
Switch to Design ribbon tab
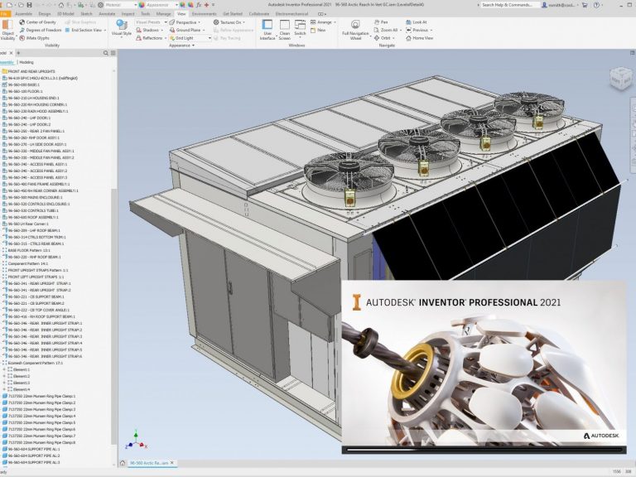pyautogui.click(x=45, y=14)
